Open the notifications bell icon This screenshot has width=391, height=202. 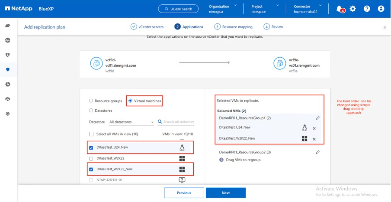[340, 9]
